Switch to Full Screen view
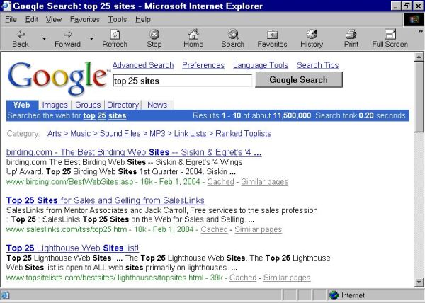The height and width of the screenshot is (303, 425). click(x=390, y=34)
